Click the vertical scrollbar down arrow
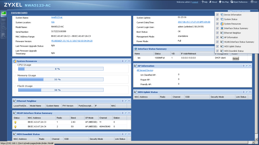 pos(256,139)
